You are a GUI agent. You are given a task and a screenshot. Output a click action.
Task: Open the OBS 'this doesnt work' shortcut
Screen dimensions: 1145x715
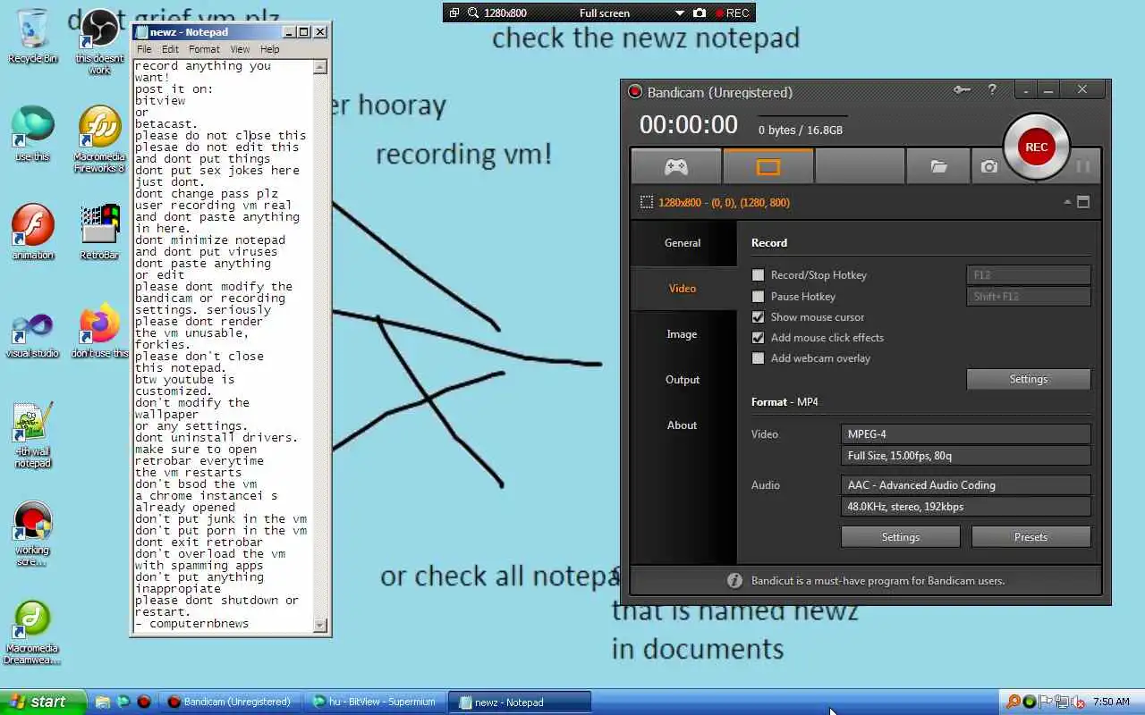tap(99, 40)
